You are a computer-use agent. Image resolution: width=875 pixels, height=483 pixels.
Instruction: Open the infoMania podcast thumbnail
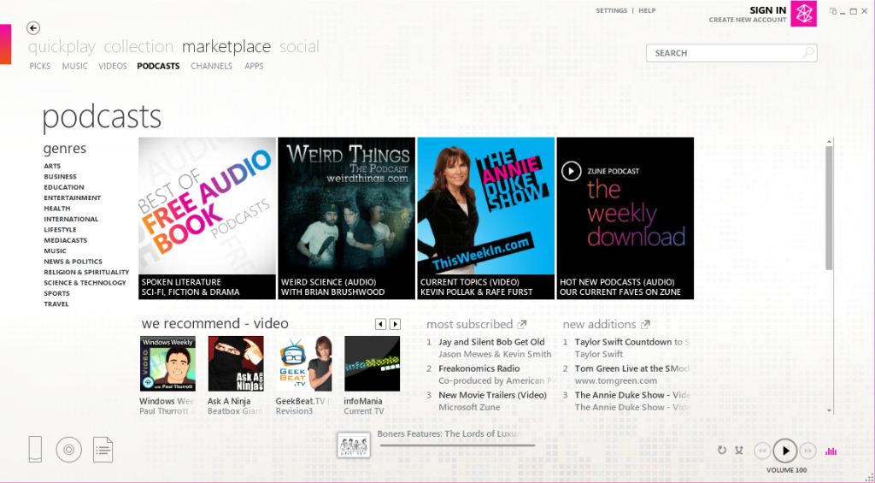373,363
